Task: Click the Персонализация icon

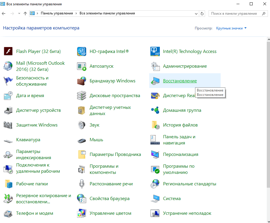Action: (x=155, y=154)
